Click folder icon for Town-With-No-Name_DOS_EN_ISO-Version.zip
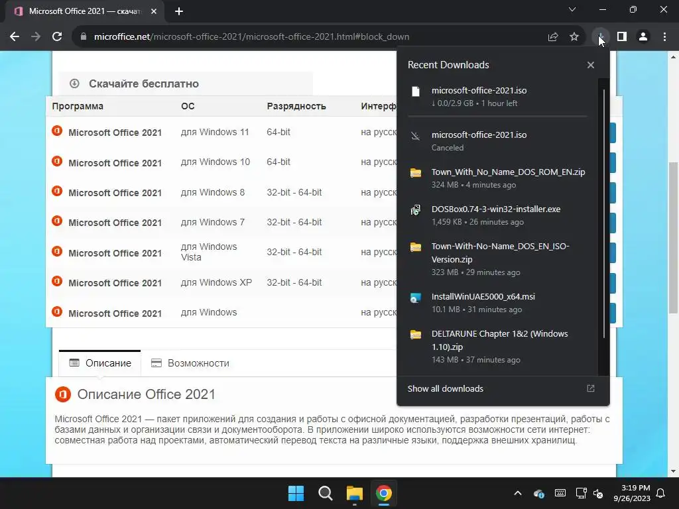Viewport: 679px width, 509px height. point(416,247)
